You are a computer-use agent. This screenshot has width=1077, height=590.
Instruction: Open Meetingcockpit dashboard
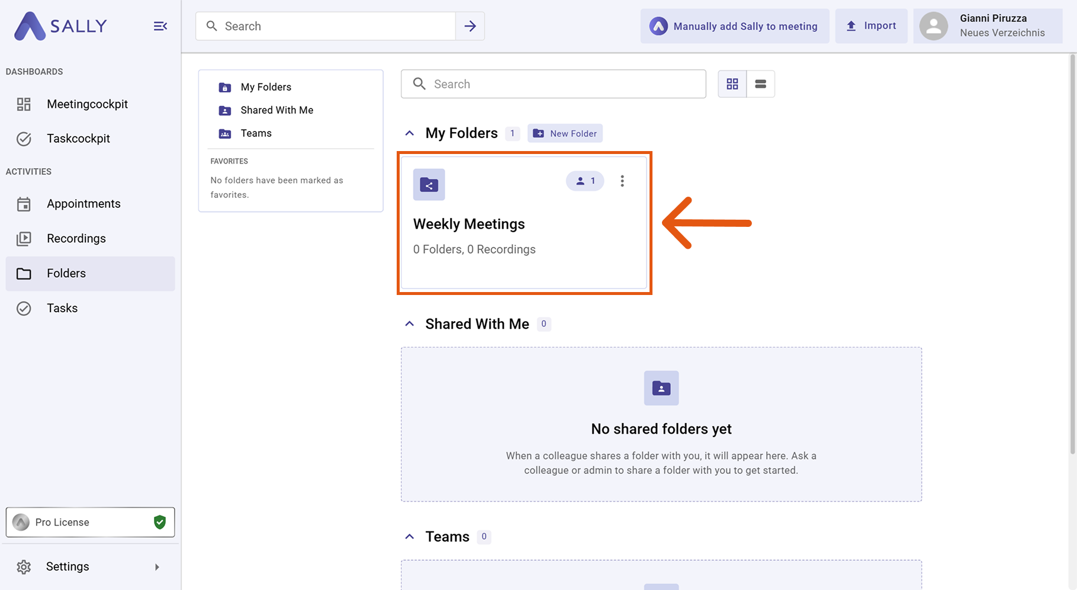(x=87, y=104)
